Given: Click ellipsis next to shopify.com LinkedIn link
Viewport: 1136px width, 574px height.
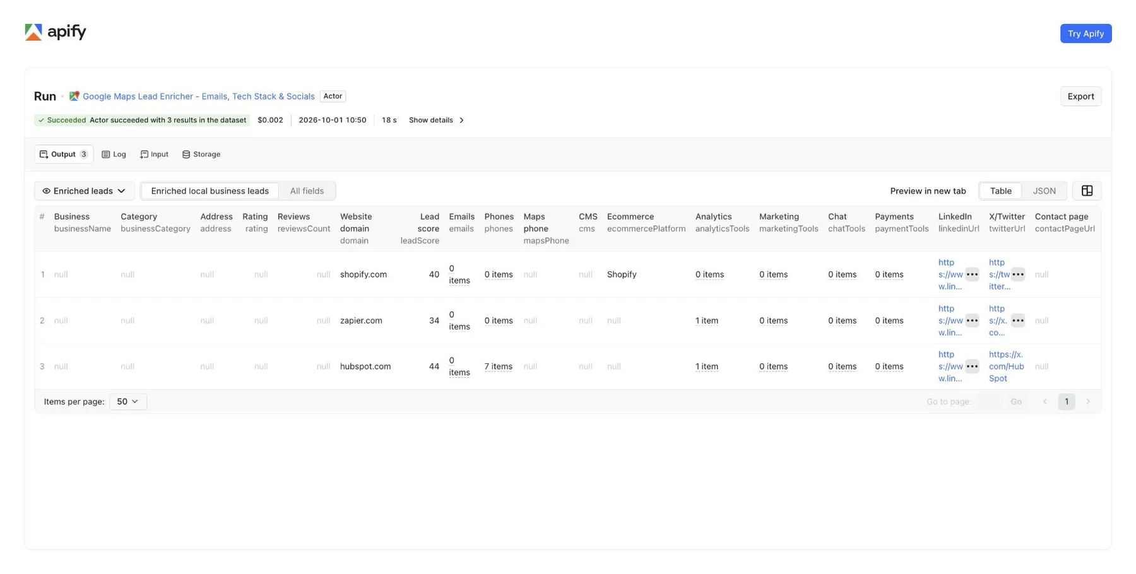Looking at the screenshot, I should pyautogui.click(x=972, y=274).
